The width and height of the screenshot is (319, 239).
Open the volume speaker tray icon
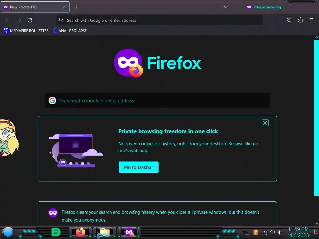tap(280, 232)
